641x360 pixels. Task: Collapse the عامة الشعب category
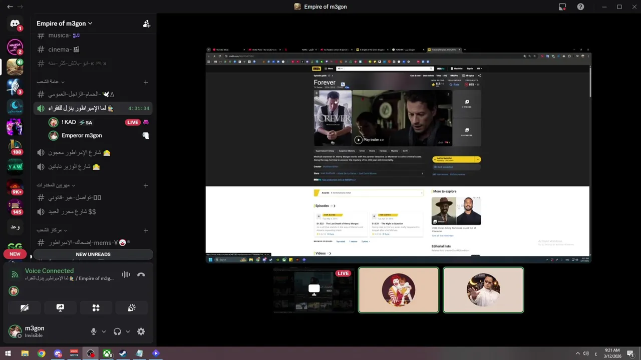coord(50,81)
